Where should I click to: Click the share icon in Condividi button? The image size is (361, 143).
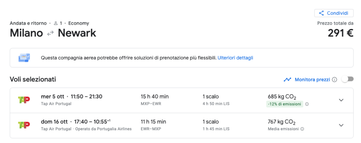coord(322,13)
